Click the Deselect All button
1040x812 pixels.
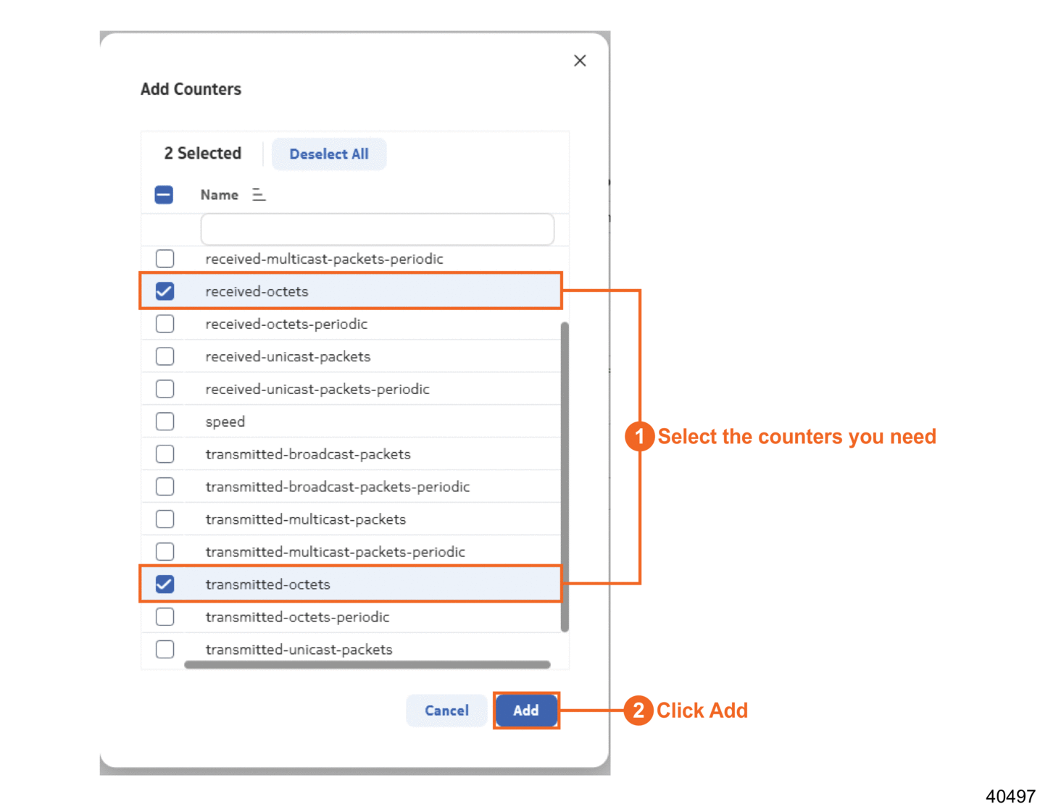pos(329,154)
